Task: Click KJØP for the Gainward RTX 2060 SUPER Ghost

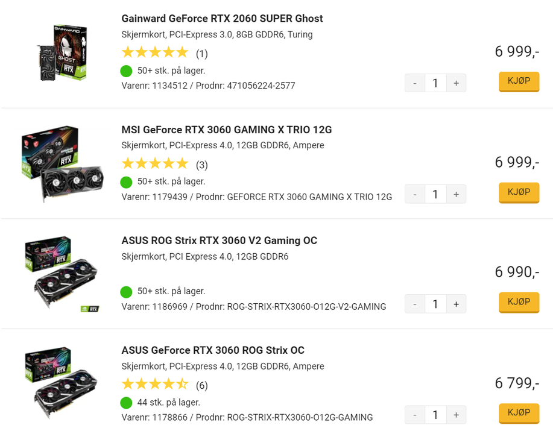Action: pos(518,81)
